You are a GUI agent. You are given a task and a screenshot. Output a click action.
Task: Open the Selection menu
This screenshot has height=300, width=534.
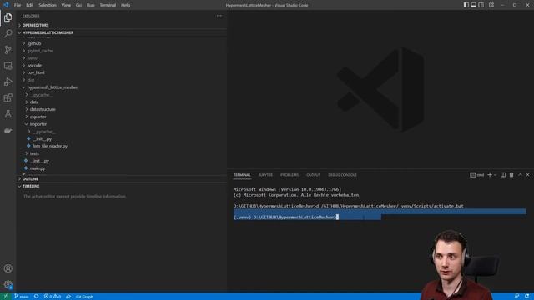coord(48,5)
